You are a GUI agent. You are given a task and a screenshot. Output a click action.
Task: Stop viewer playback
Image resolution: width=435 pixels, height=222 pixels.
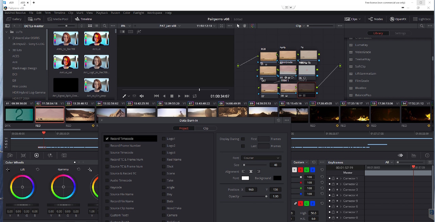[x=172, y=96]
